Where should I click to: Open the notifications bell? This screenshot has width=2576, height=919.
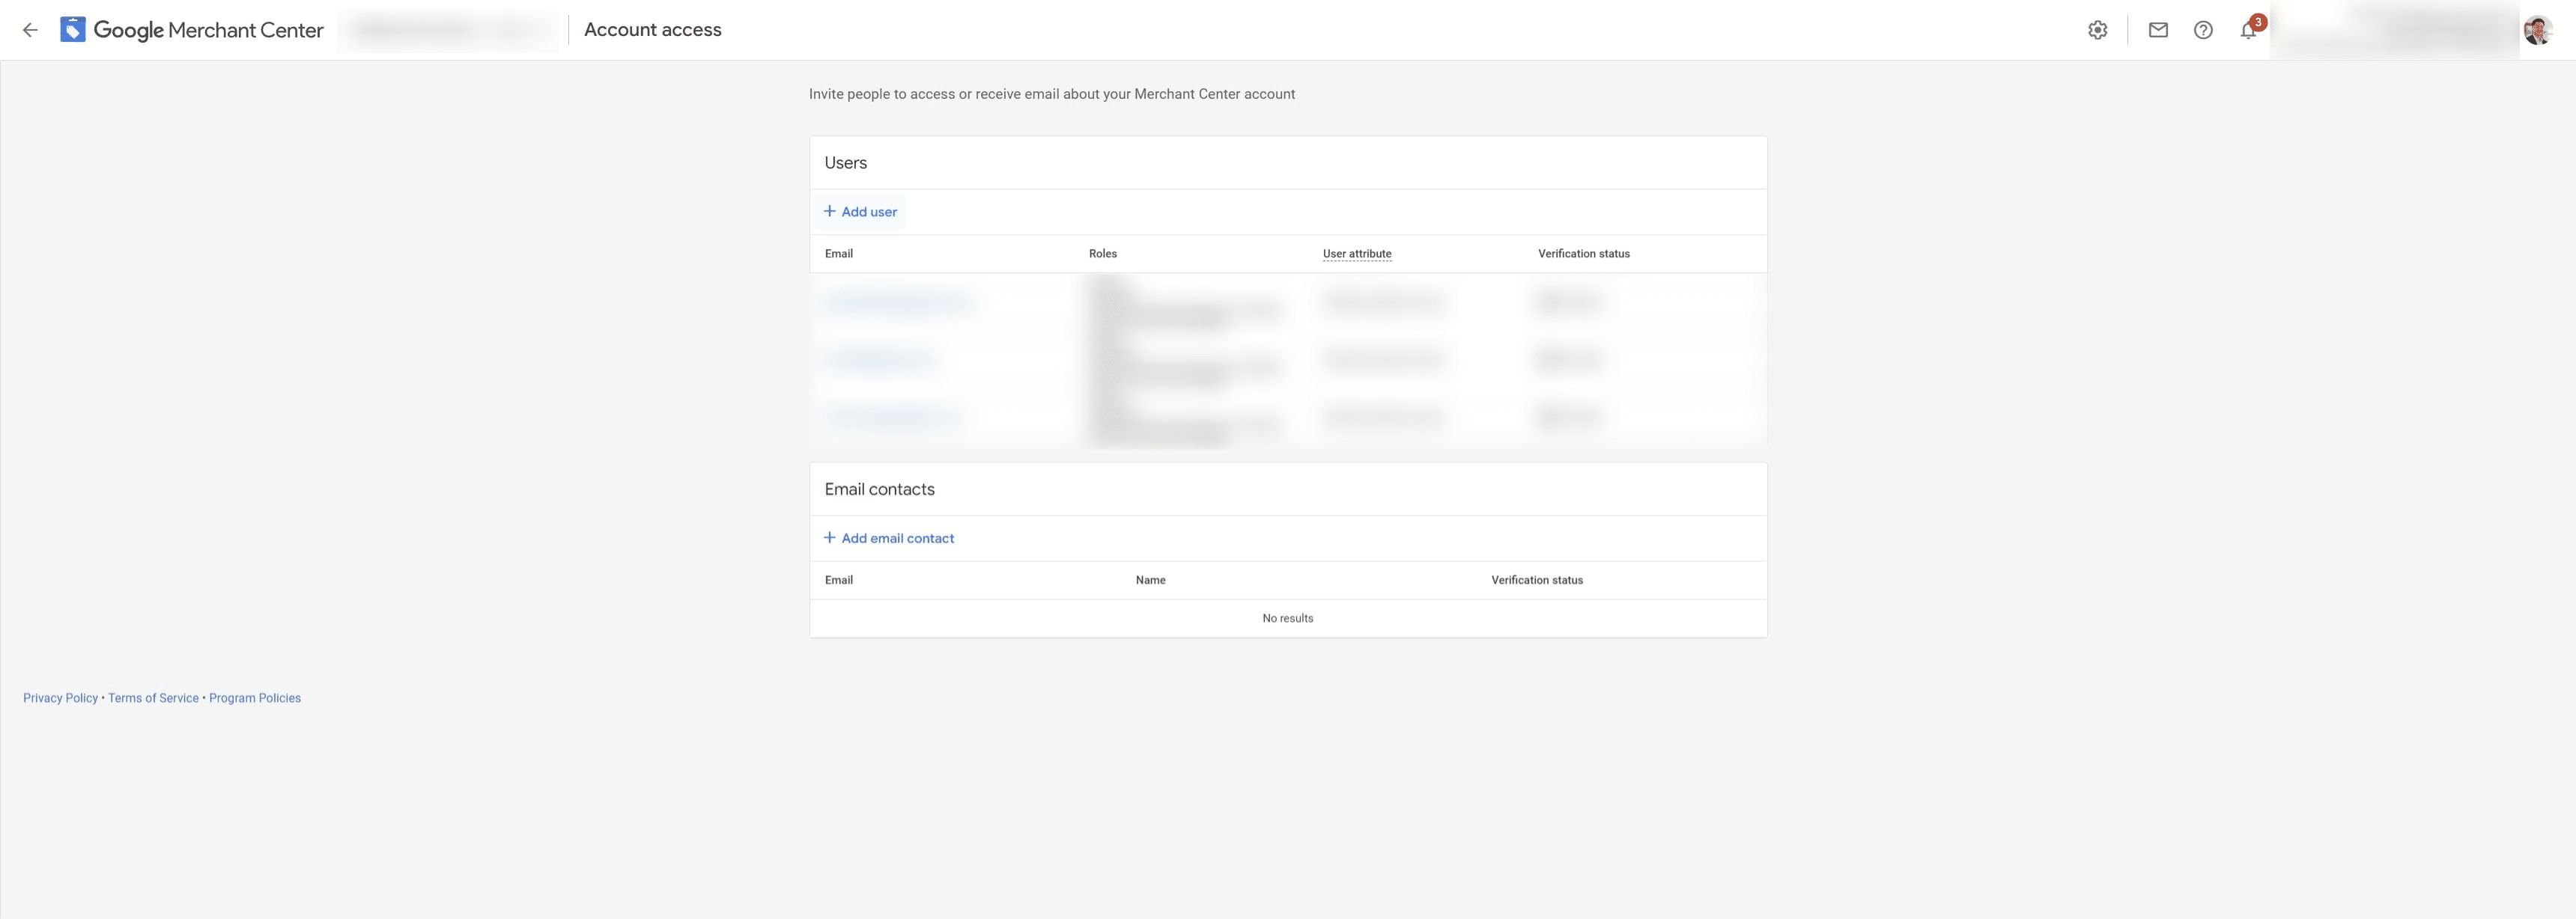pos(2248,30)
